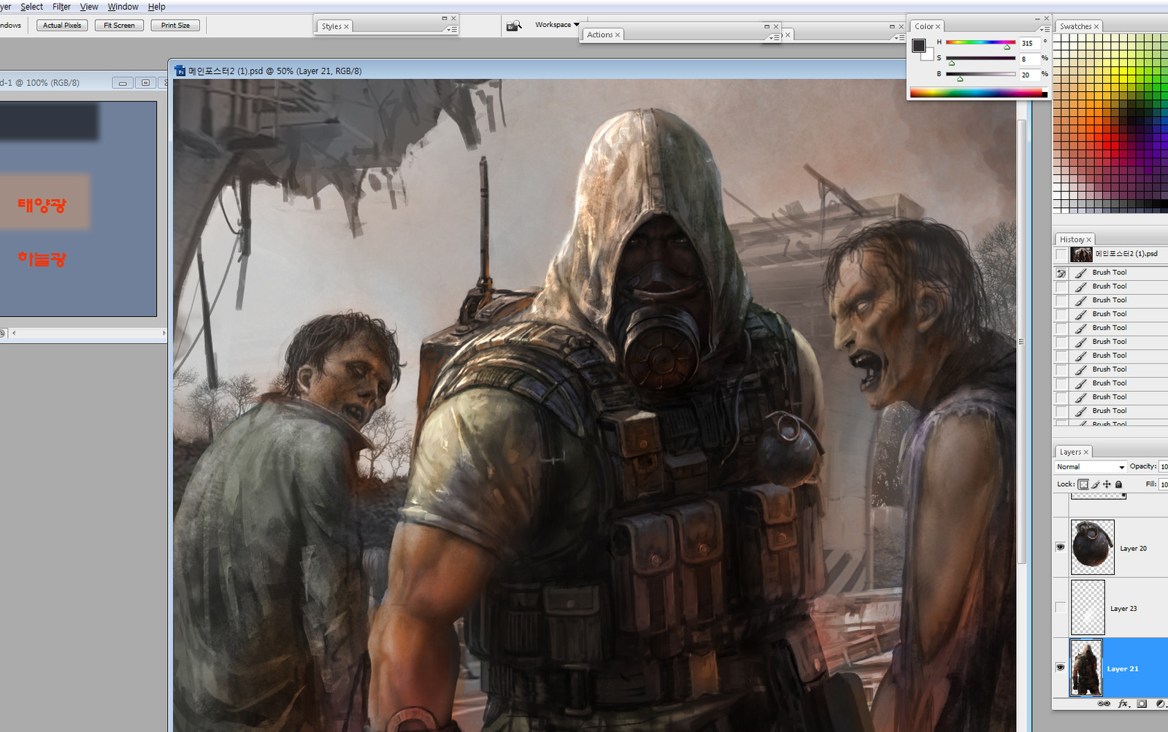
Task: Click the Saturation slider in Color panel
Action: [980, 58]
